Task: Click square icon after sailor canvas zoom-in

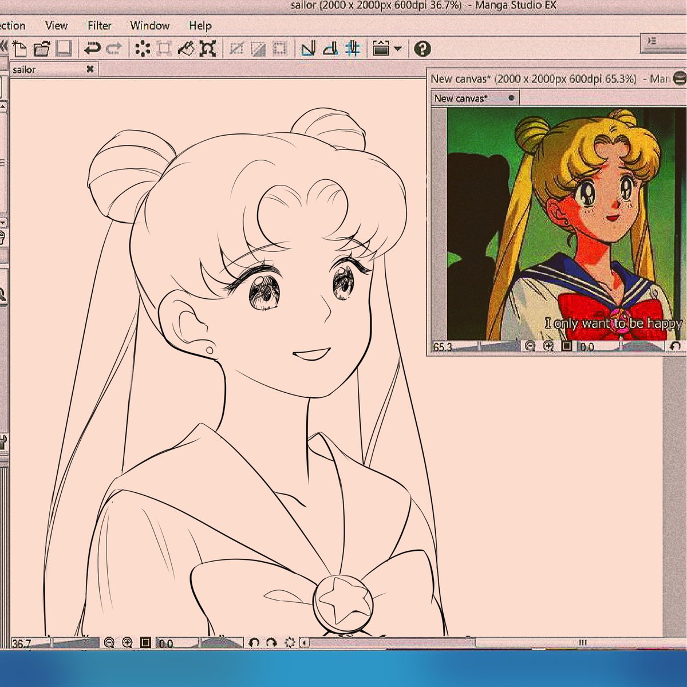Action: coord(145,643)
